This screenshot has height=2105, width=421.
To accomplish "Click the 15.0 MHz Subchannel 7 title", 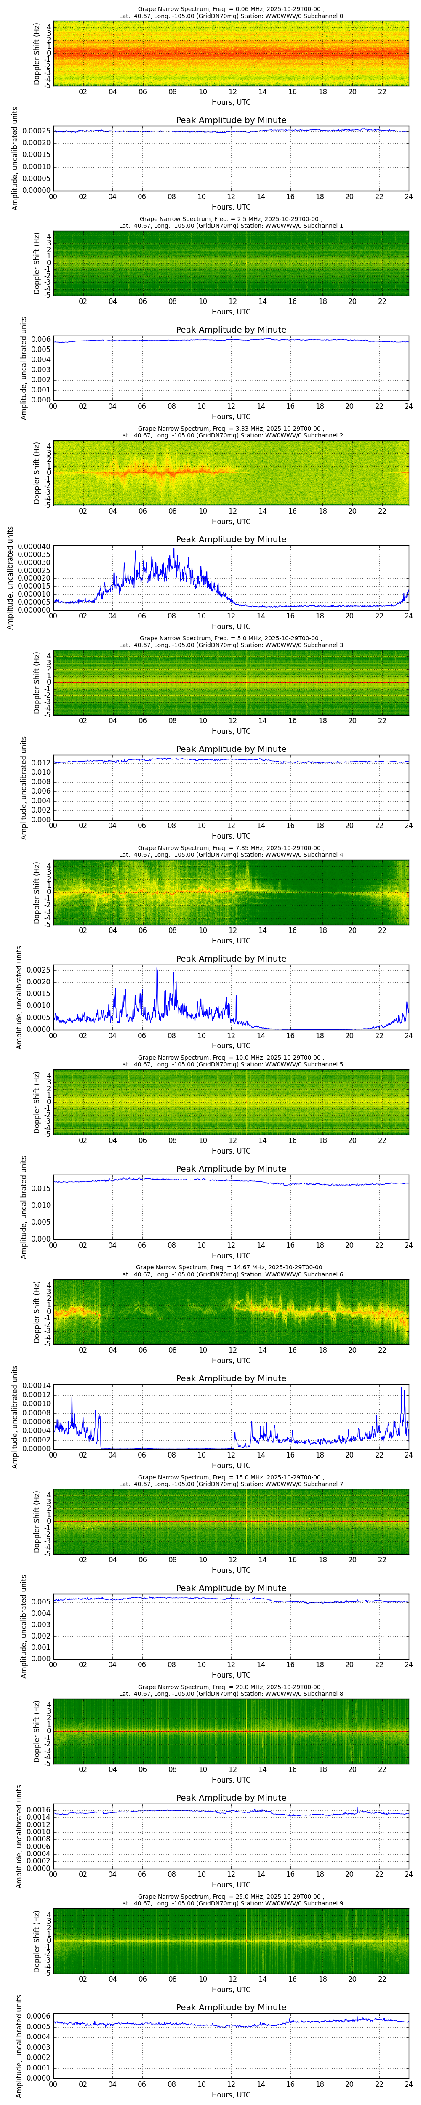I will coord(232,1481).
